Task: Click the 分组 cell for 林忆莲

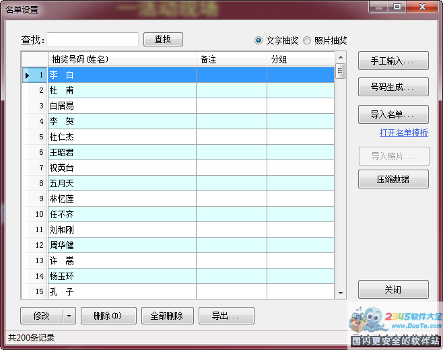Action: (300, 199)
